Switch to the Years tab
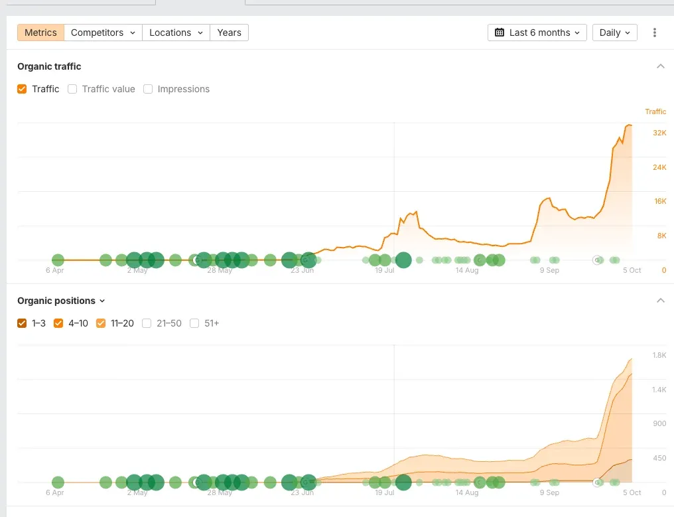 pyautogui.click(x=229, y=33)
